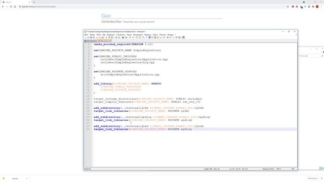
Task: Open the Правка menu
Action: (x=92, y=35)
